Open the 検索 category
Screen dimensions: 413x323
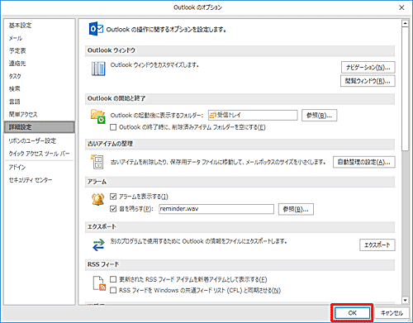15,88
